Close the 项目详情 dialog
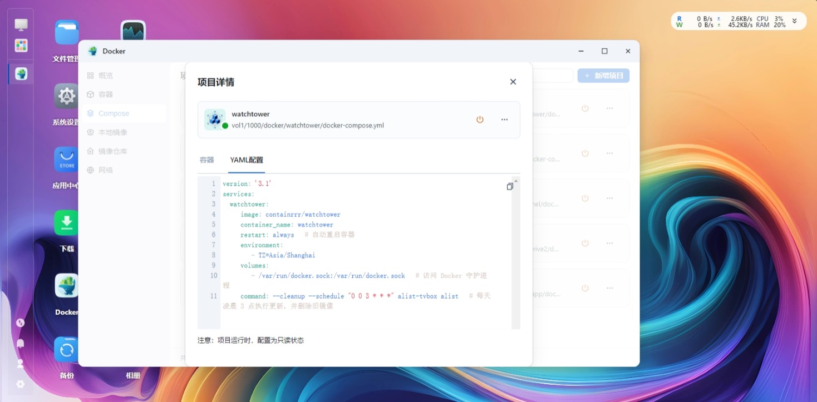Screen dimensions: 817x402 [x=513, y=82]
